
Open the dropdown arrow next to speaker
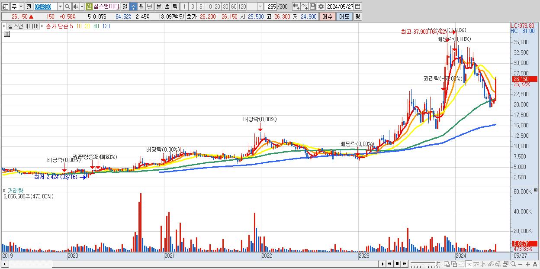(82, 6)
